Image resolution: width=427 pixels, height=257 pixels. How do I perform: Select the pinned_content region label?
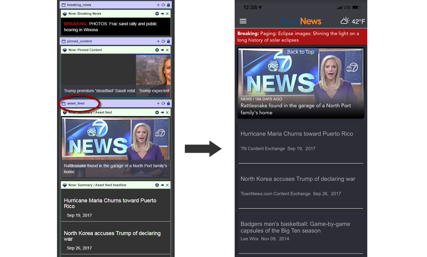click(x=80, y=41)
